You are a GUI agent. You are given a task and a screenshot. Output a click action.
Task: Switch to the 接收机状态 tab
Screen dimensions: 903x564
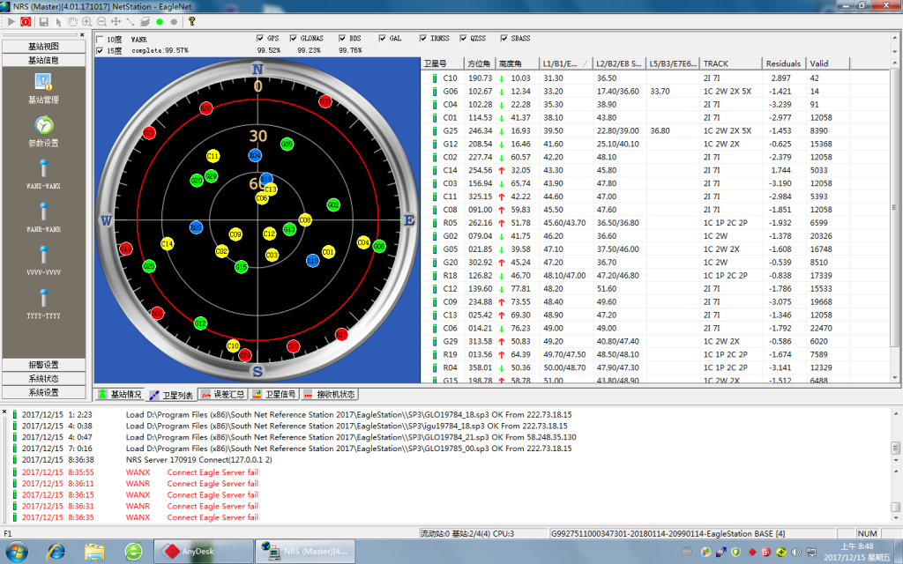[330, 394]
